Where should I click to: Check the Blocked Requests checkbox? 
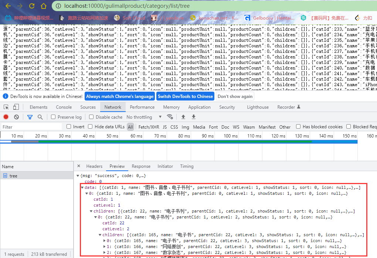(x=349, y=126)
